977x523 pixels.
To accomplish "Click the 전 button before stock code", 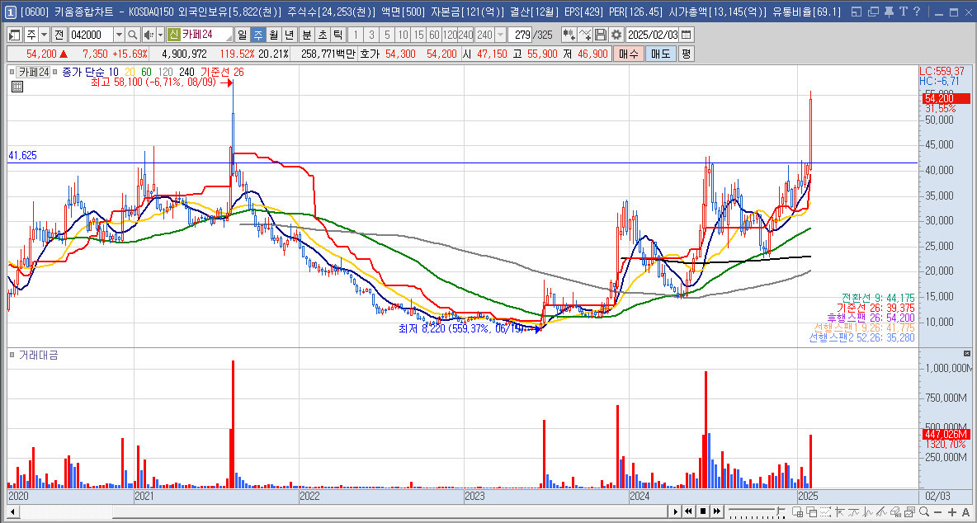I will [x=59, y=35].
